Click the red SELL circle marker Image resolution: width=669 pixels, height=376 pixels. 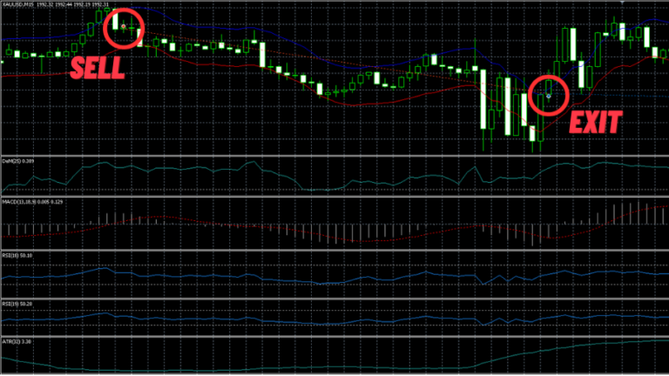124,28
